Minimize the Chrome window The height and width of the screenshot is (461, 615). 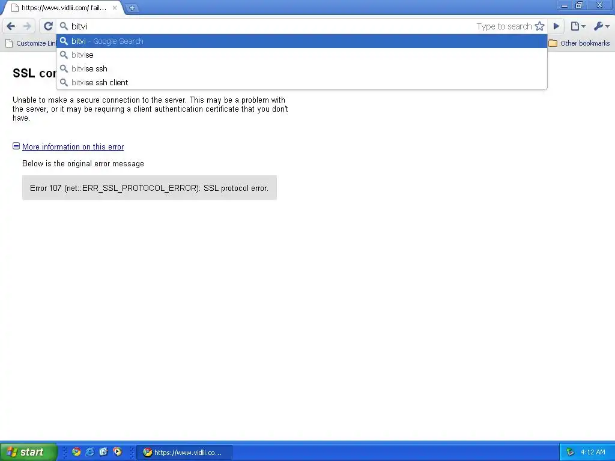point(565,5)
